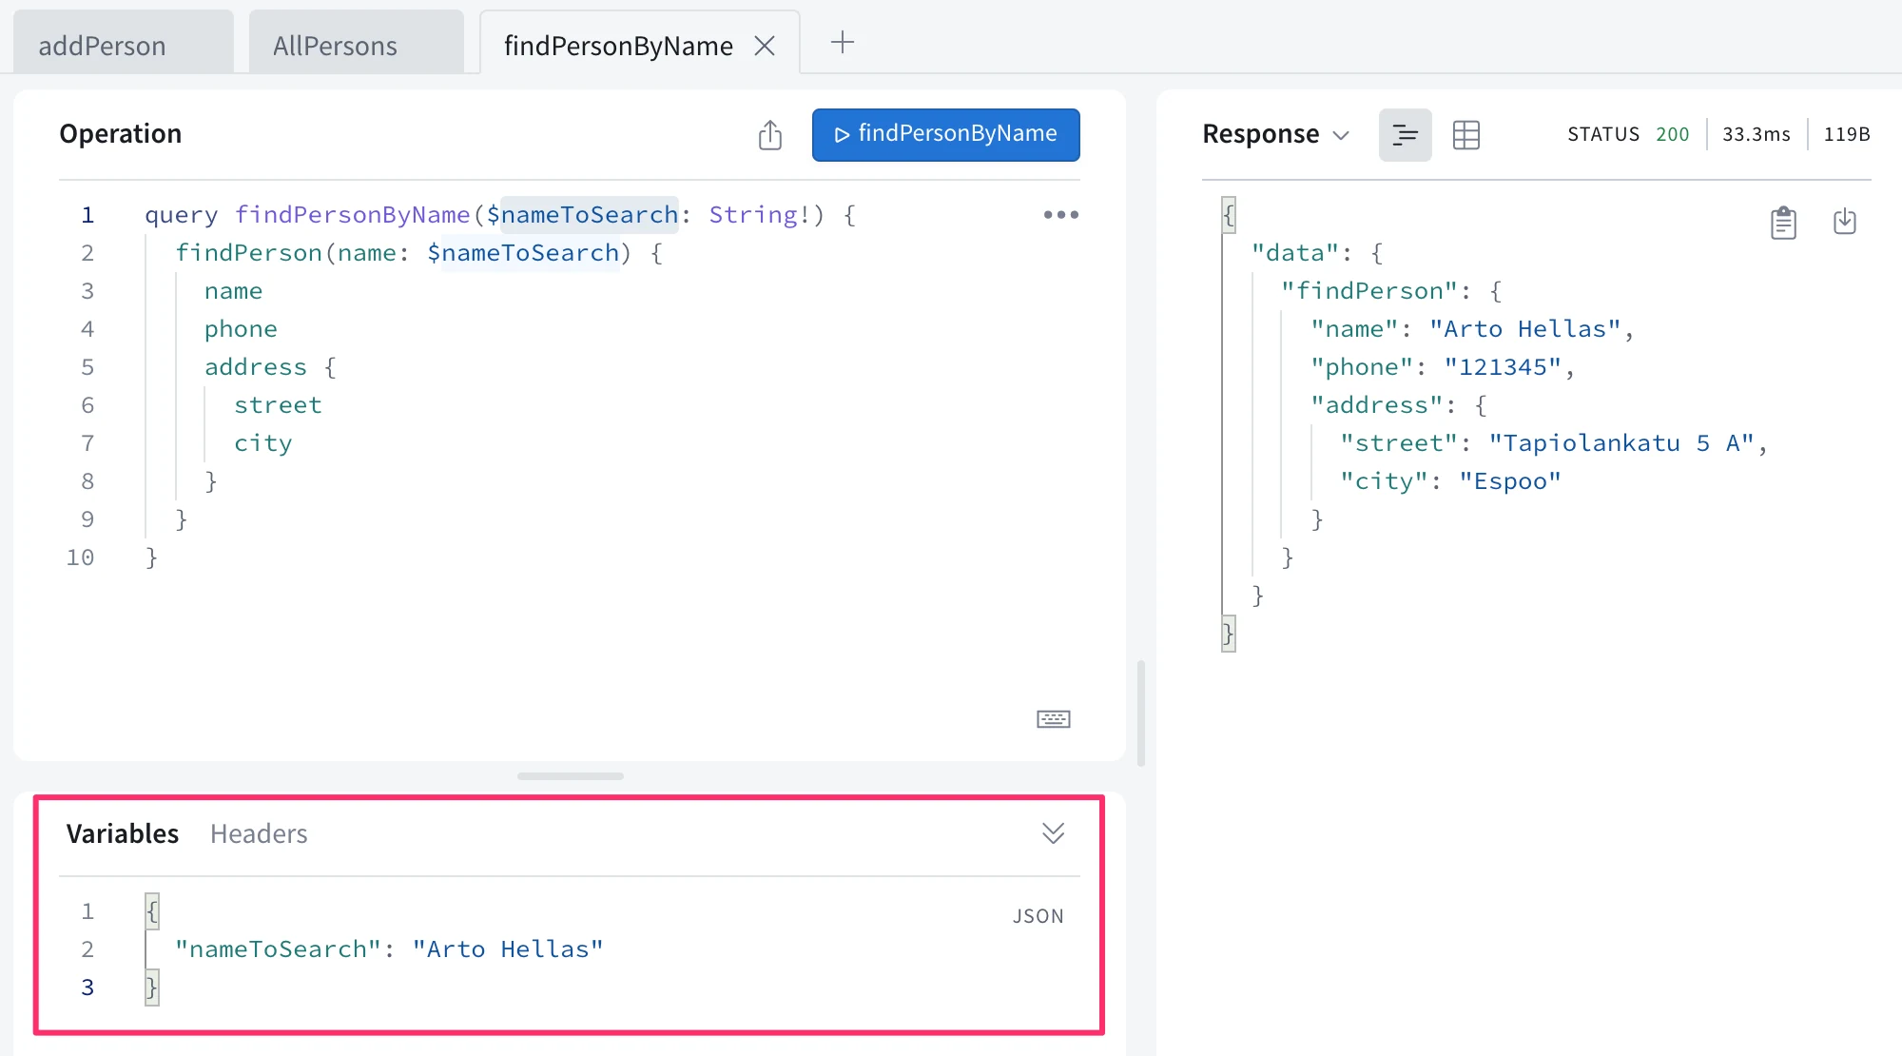This screenshot has width=1902, height=1056.
Task: Click the findPerson call on line 2
Action: (249, 253)
